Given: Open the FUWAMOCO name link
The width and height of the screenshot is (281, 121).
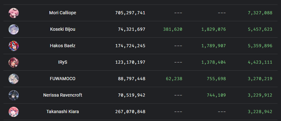Looking at the screenshot, I should pyautogui.click(x=62, y=79).
